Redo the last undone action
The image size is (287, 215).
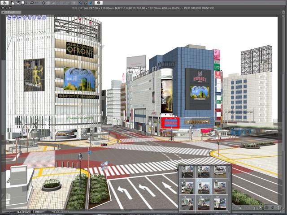pyautogui.click(x=37, y=3)
